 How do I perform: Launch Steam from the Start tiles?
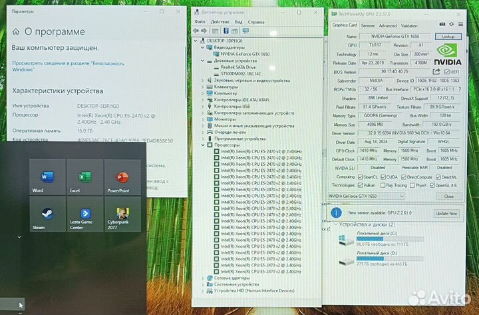click(x=47, y=214)
